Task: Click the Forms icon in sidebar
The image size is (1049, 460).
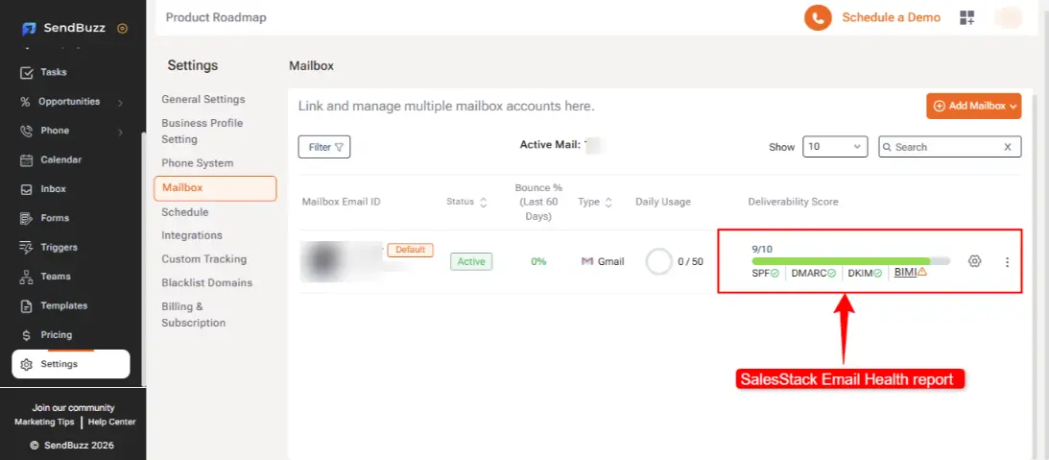Action: (x=26, y=218)
